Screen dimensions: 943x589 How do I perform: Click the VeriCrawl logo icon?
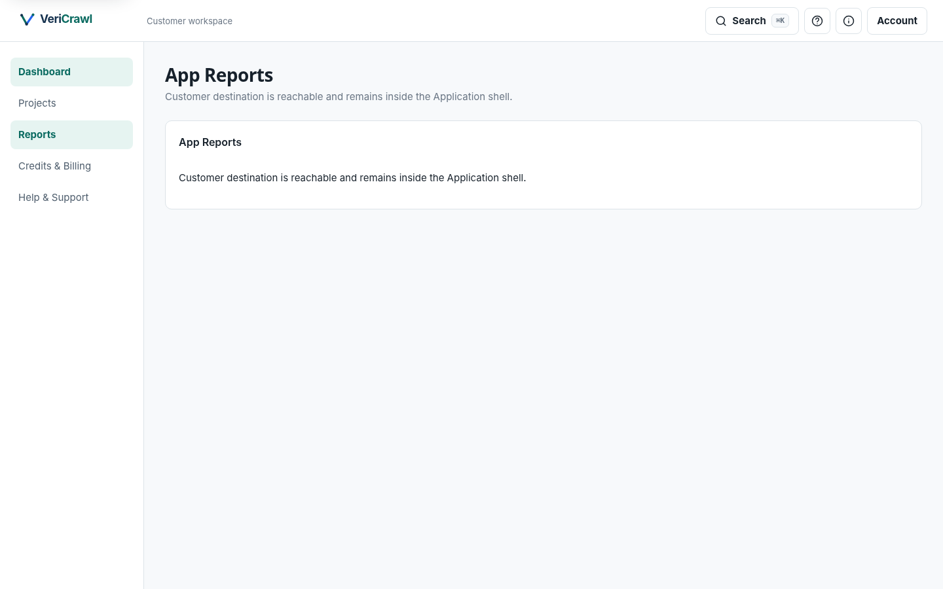pyautogui.click(x=27, y=20)
